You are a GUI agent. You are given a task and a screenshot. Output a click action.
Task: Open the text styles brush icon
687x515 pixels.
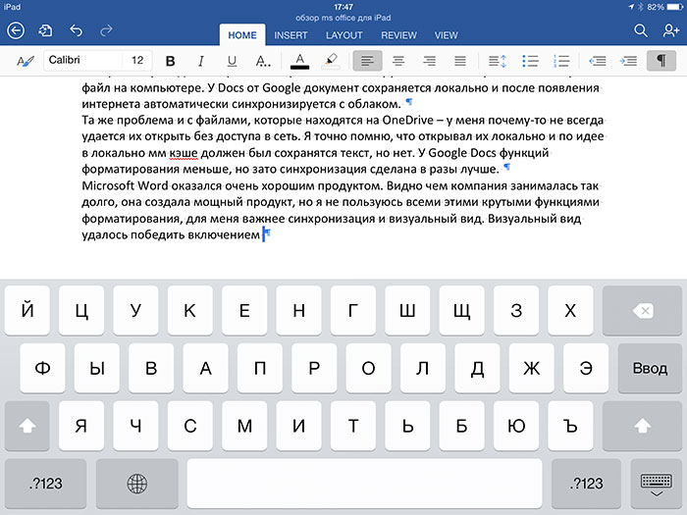point(25,61)
